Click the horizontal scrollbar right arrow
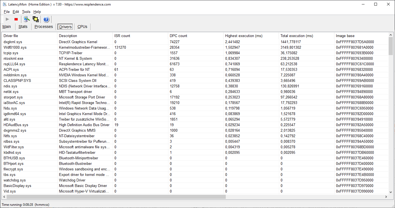The width and height of the screenshot is (395, 208). point(386,197)
